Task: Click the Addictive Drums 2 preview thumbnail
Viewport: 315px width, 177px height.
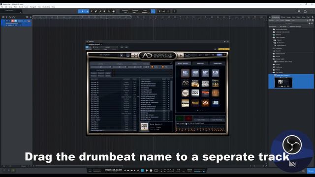Action: click(x=283, y=83)
